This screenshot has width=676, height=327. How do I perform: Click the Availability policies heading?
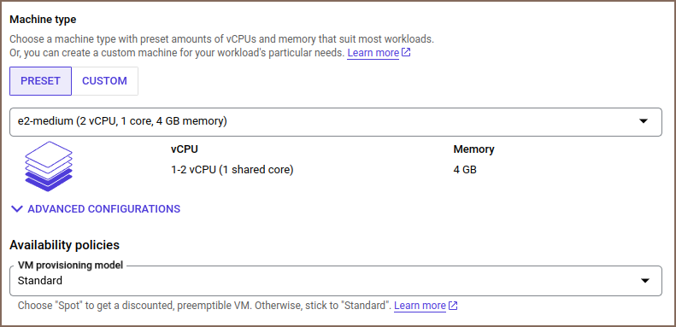click(x=64, y=245)
